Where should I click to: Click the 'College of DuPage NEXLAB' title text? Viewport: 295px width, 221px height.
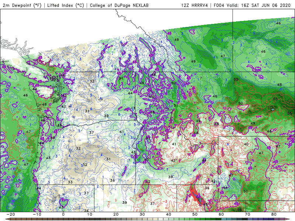(119, 5)
